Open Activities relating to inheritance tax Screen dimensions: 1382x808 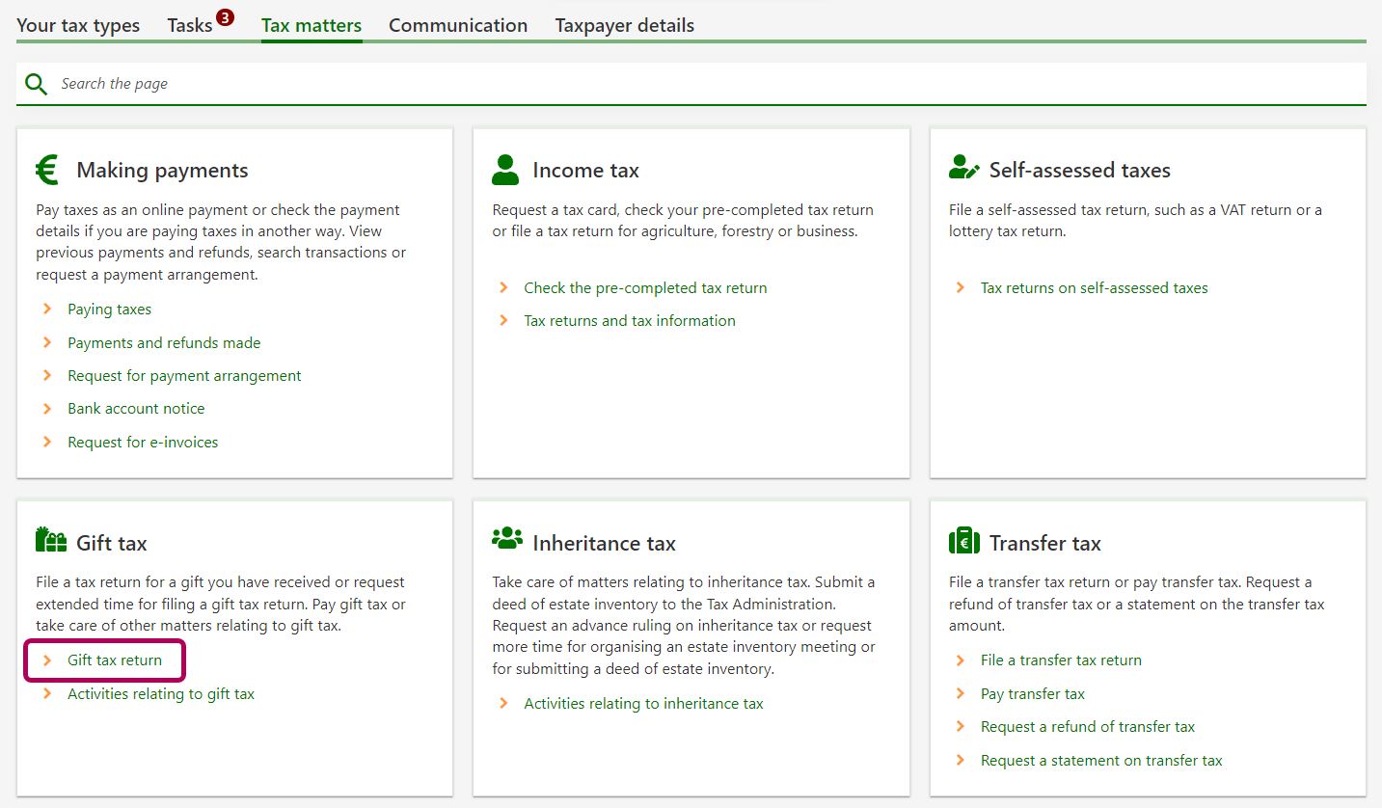643,704
